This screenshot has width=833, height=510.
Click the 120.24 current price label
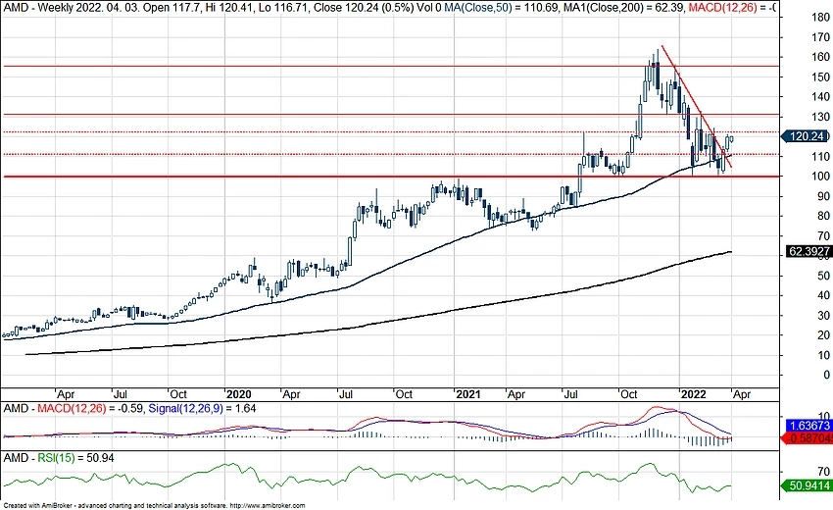tap(807, 136)
